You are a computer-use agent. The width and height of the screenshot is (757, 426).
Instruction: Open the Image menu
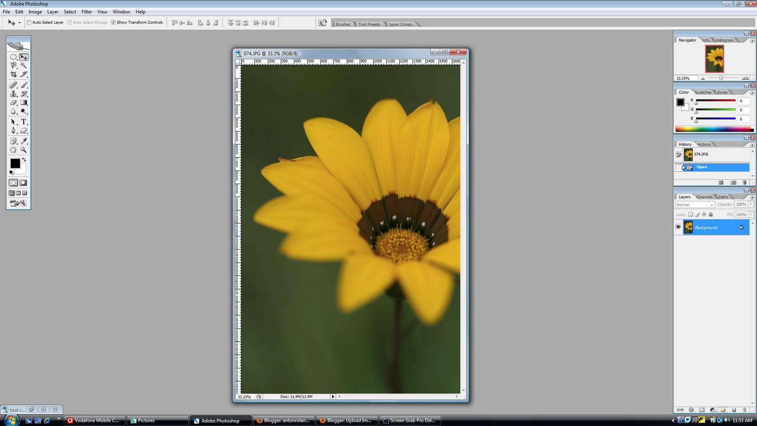click(x=35, y=12)
